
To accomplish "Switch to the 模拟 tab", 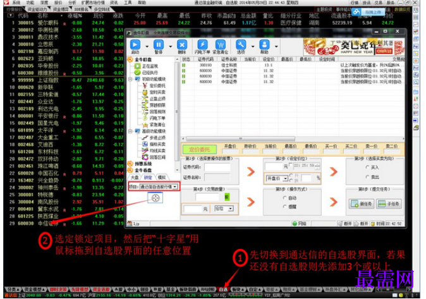I will [x=162, y=178].
